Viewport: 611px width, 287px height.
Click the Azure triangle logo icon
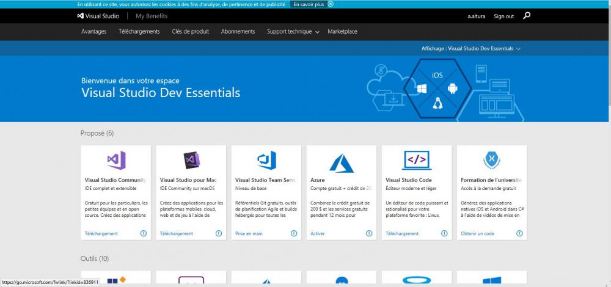click(x=342, y=162)
